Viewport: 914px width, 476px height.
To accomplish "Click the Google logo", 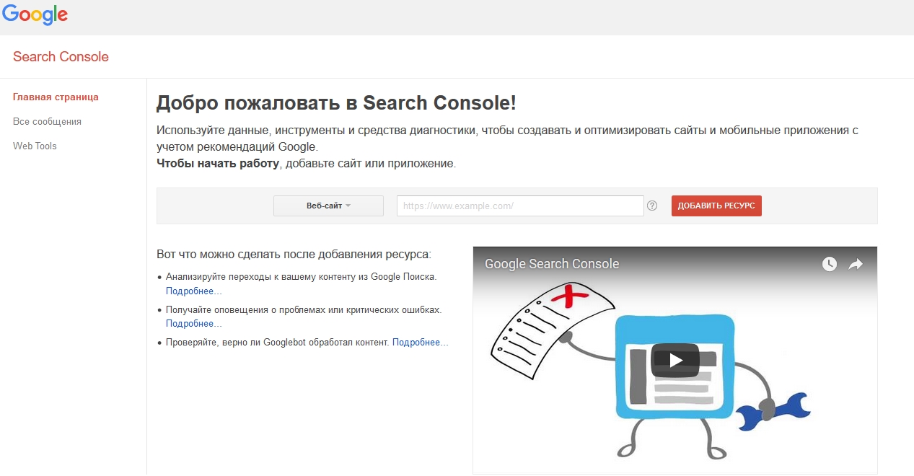I will click(x=35, y=14).
